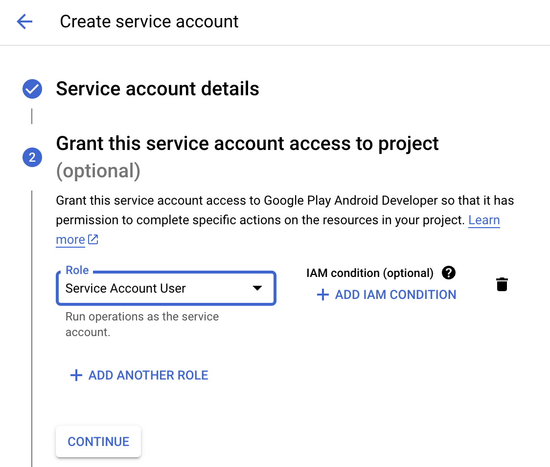Viewport: 550px width, 467px height.
Task: Delete the role using the trash icon
Action: 502,284
